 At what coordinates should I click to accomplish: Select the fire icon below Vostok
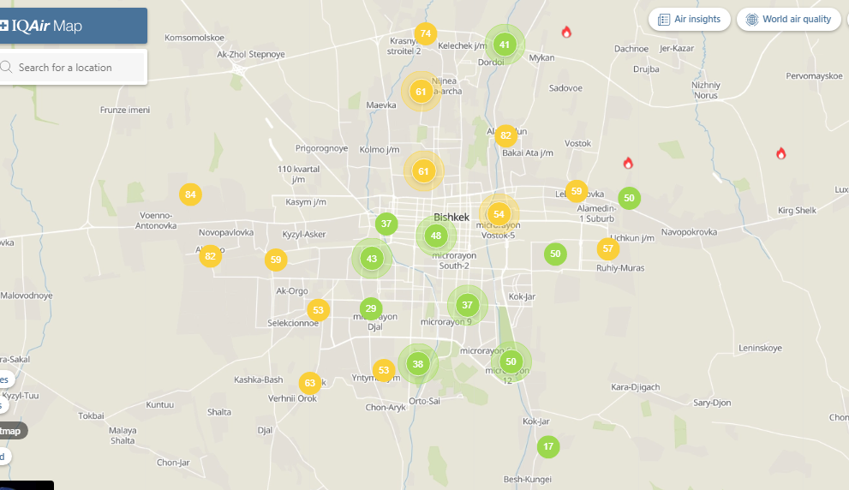tap(628, 163)
